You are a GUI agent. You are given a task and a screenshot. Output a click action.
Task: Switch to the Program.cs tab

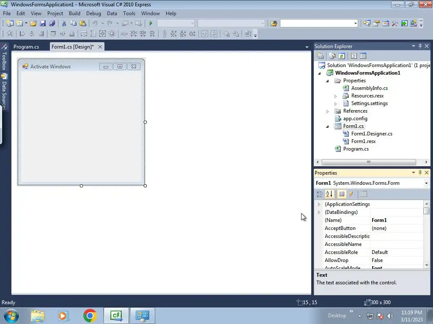26,47
